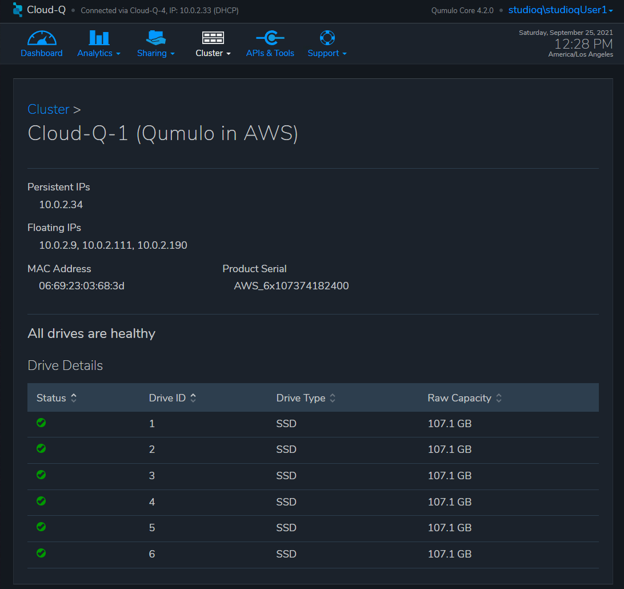Click the Analytics bar chart icon

[99, 38]
